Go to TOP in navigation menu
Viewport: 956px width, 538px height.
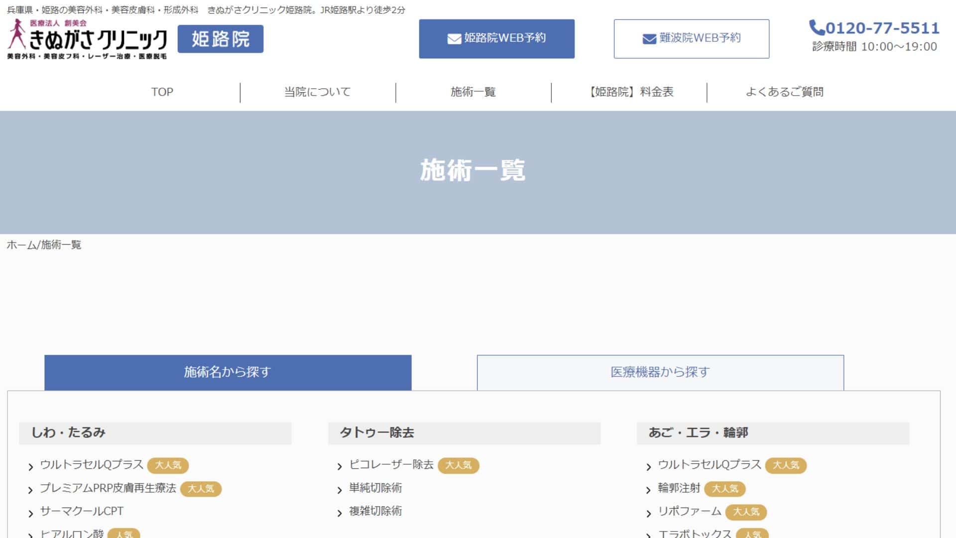coord(162,92)
